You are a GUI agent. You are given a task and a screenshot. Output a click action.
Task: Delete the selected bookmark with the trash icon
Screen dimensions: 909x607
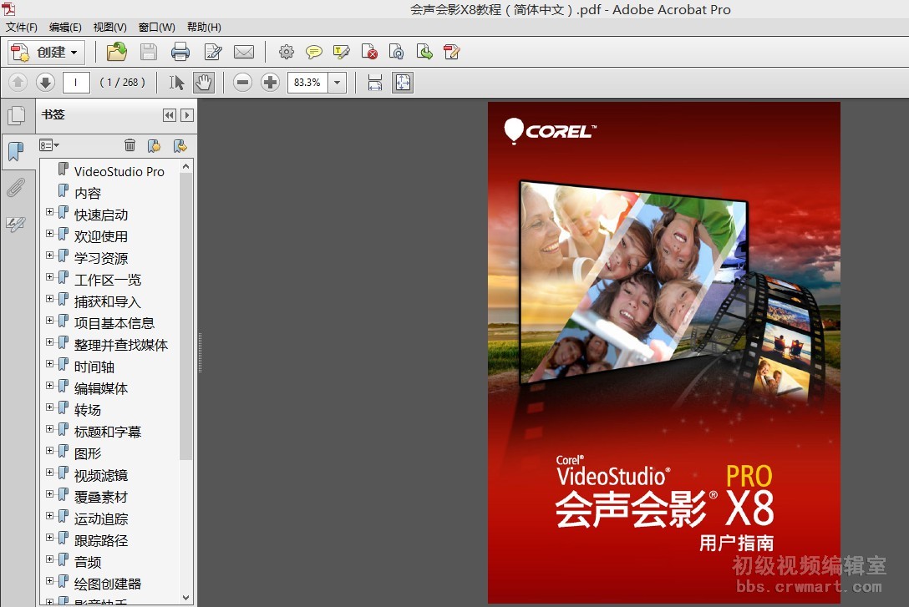coord(129,145)
